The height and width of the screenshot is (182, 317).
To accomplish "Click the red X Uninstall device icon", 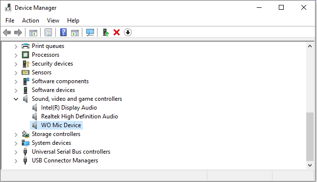I will (117, 32).
